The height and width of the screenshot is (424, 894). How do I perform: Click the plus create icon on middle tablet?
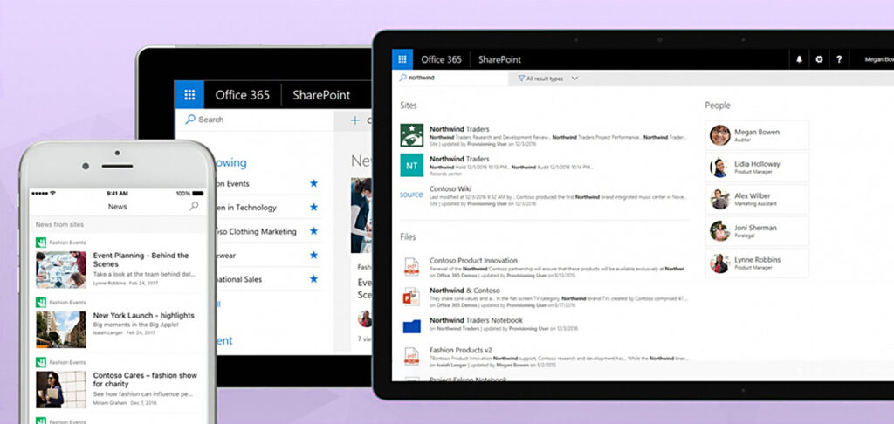tap(355, 120)
